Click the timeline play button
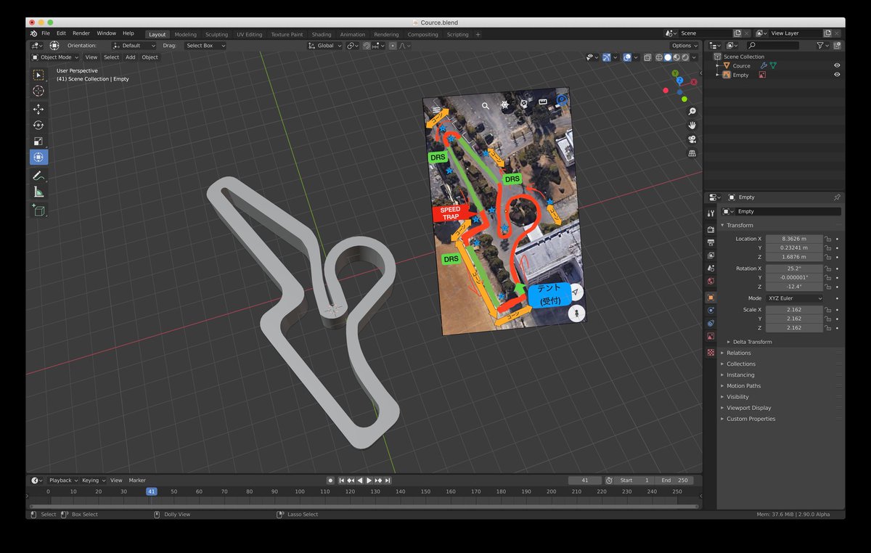This screenshot has height=553, width=871. click(x=369, y=480)
